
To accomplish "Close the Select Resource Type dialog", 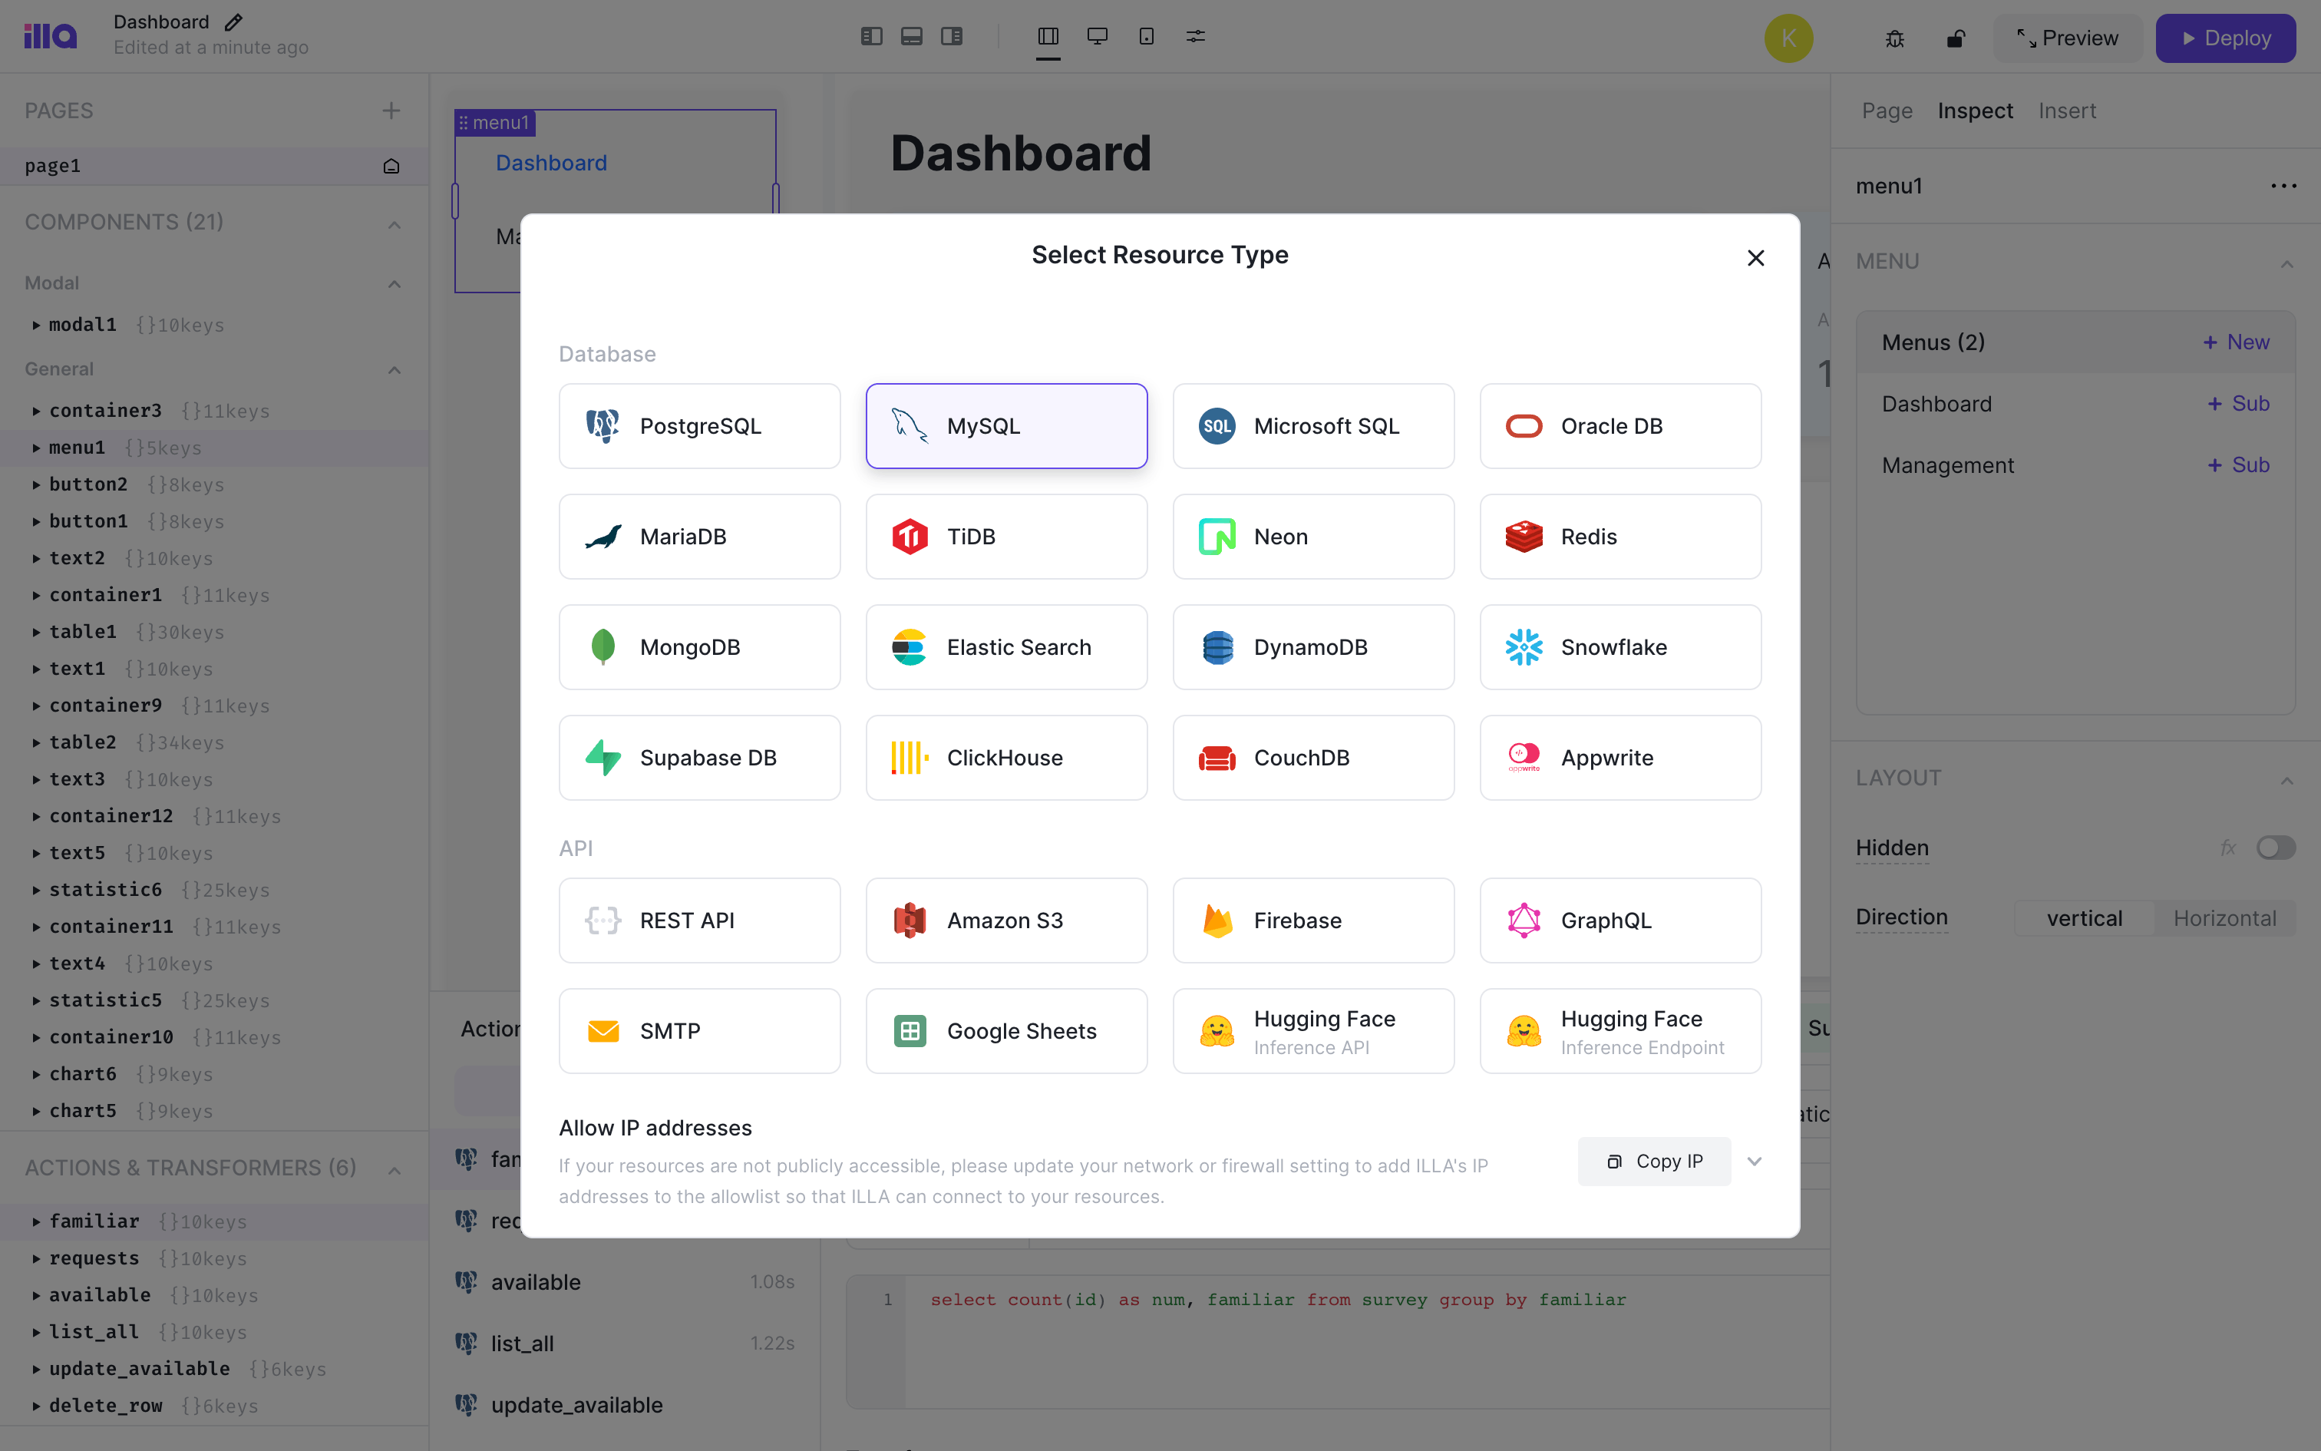I will point(1755,258).
